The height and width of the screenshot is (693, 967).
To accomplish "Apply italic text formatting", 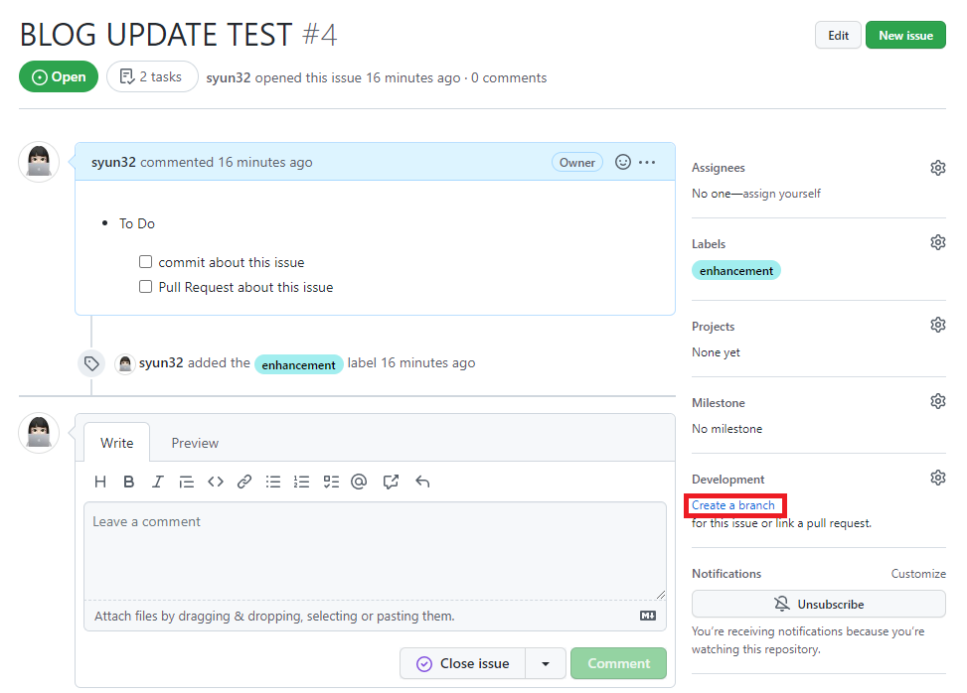I will point(157,482).
